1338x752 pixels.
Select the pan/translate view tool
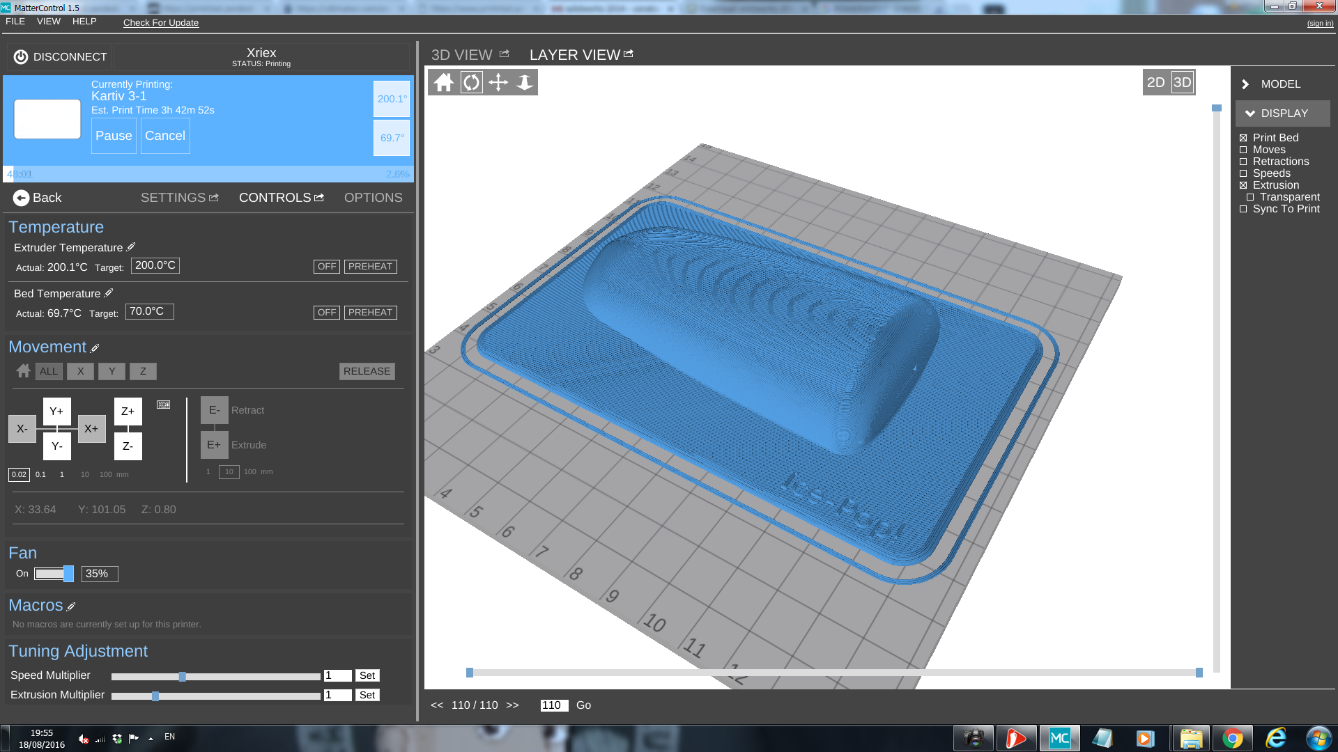pyautogui.click(x=498, y=83)
